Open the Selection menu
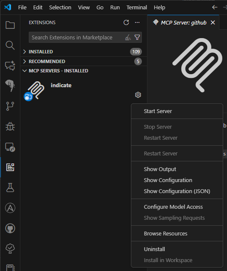Image resolution: width=227 pixels, height=271 pixels. [x=60, y=8]
